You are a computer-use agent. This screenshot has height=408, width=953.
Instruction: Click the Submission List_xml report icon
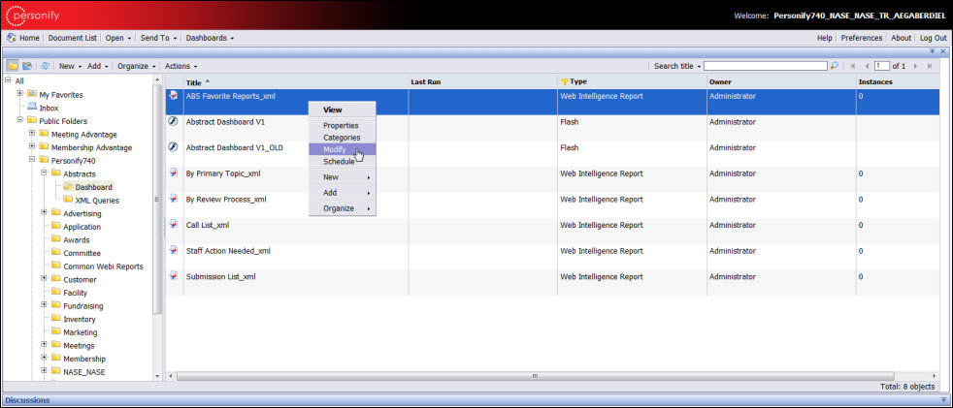point(173,275)
